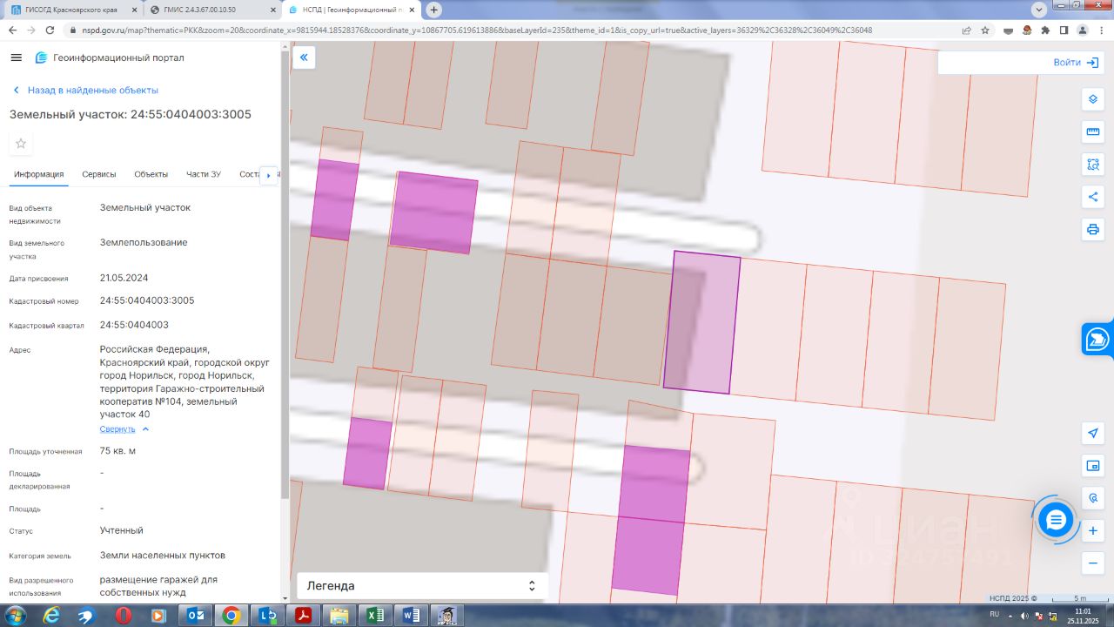Image resolution: width=1114 pixels, height=627 pixels.
Task: Switch to the ГМИС 2.4.3.67.00.10.50 browser tab
Action: (211, 10)
